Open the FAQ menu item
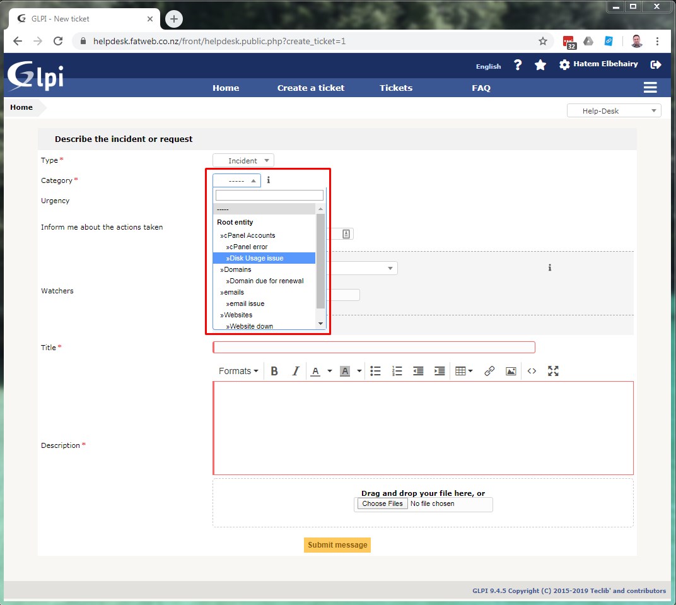Viewport: 676px width, 605px height. pyautogui.click(x=481, y=88)
